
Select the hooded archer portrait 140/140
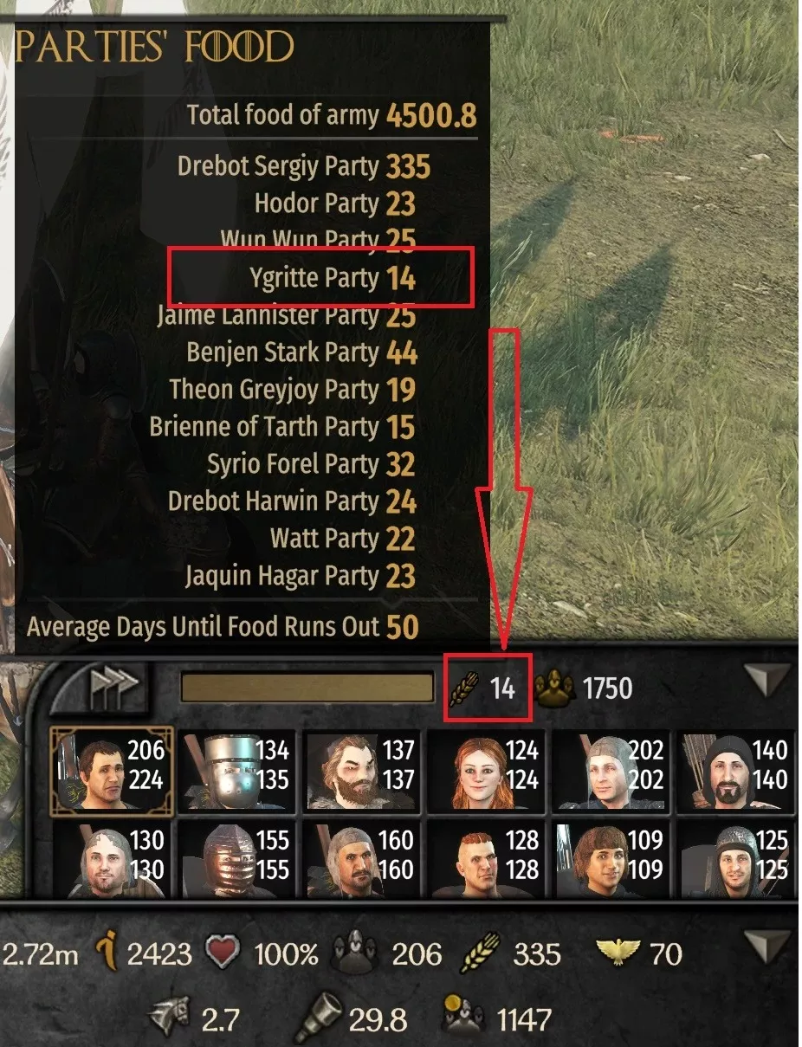[x=735, y=772]
